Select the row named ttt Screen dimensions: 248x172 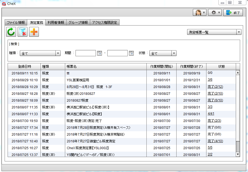(122, 73)
